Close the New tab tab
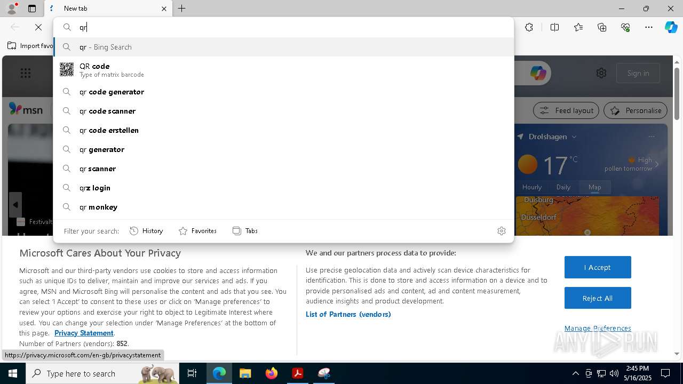683x384 pixels. [164, 9]
